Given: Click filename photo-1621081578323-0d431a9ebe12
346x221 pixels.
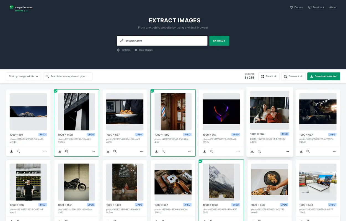Looking at the screenshot, I should (27, 211).
